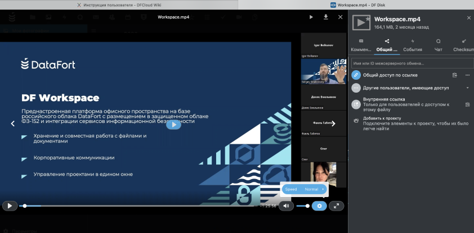The width and height of the screenshot is (474, 233).
Task: Mute the video with speaker icon
Action: tap(286, 206)
